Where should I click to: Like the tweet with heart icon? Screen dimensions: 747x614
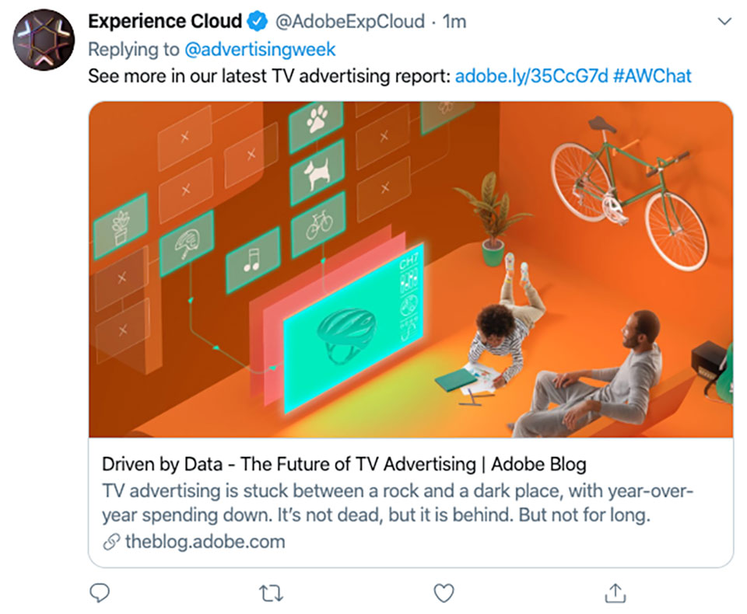[x=444, y=593]
